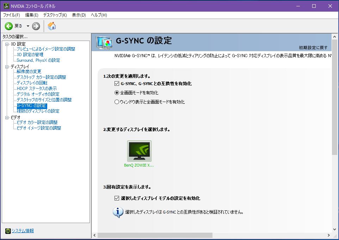
Task: Open the ヘルプ(H) menu
Action: [x=99, y=15]
